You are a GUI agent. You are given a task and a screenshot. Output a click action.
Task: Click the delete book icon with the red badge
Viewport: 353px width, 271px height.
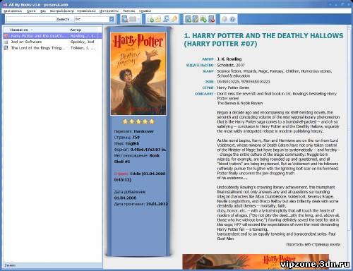tap(212, 19)
